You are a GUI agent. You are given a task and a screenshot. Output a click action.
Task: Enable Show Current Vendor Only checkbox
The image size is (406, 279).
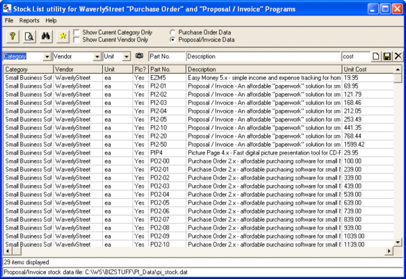(x=77, y=40)
